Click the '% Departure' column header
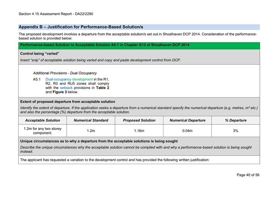278x197 pixels. pyautogui.click(x=236, y=120)
